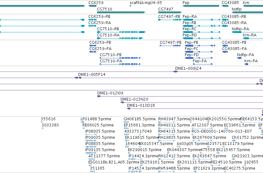
Task: Click the CG7510 gene span bar
Action: [121, 12]
